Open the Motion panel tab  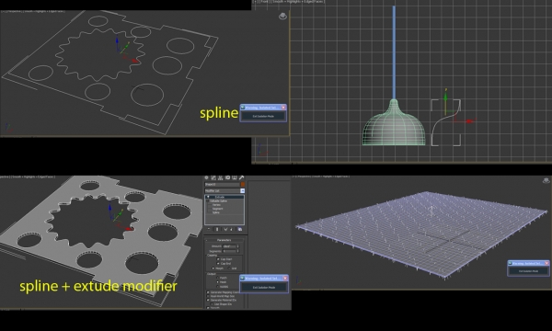coord(227,177)
